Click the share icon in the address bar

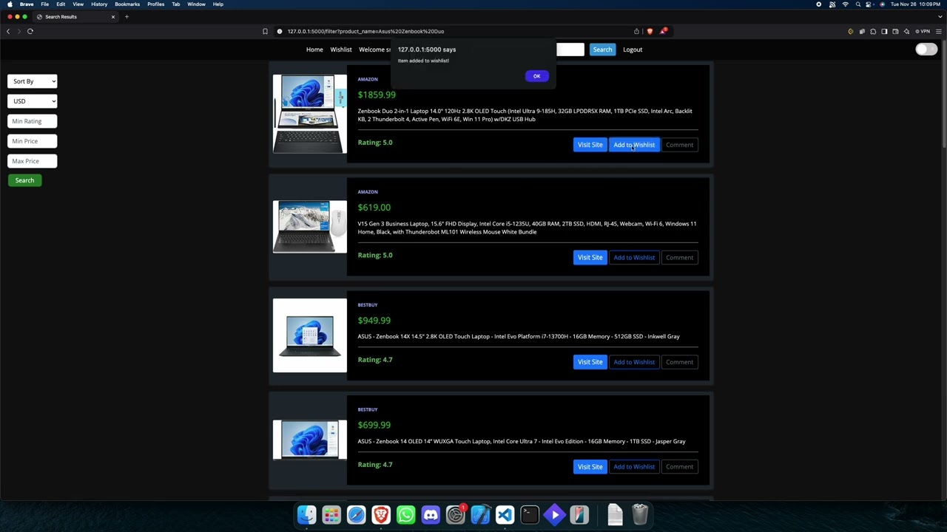tap(636, 31)
